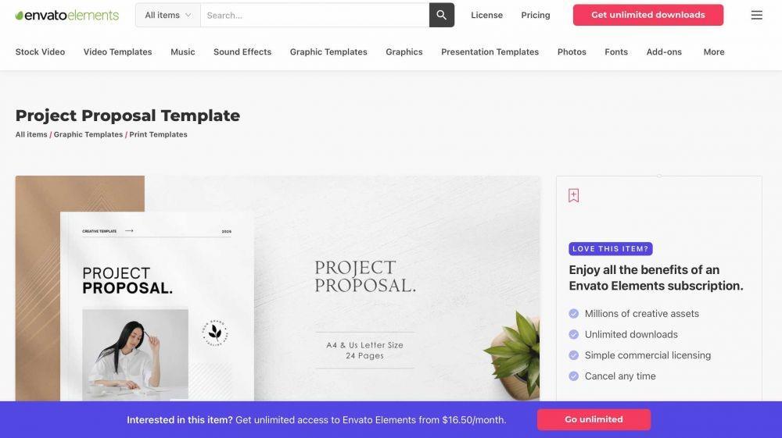The image size is (782, 438).
Task: Click the checkmark beside Unlimited downloads
Action: tap(573, 334)
